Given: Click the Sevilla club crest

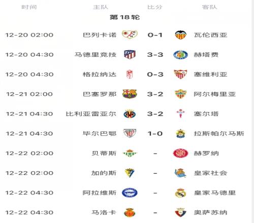Looking at the screenshot, I should coord(181,75).
